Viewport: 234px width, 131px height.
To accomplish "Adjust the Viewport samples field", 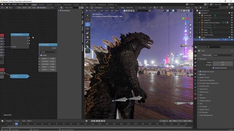I will point(223,65).
